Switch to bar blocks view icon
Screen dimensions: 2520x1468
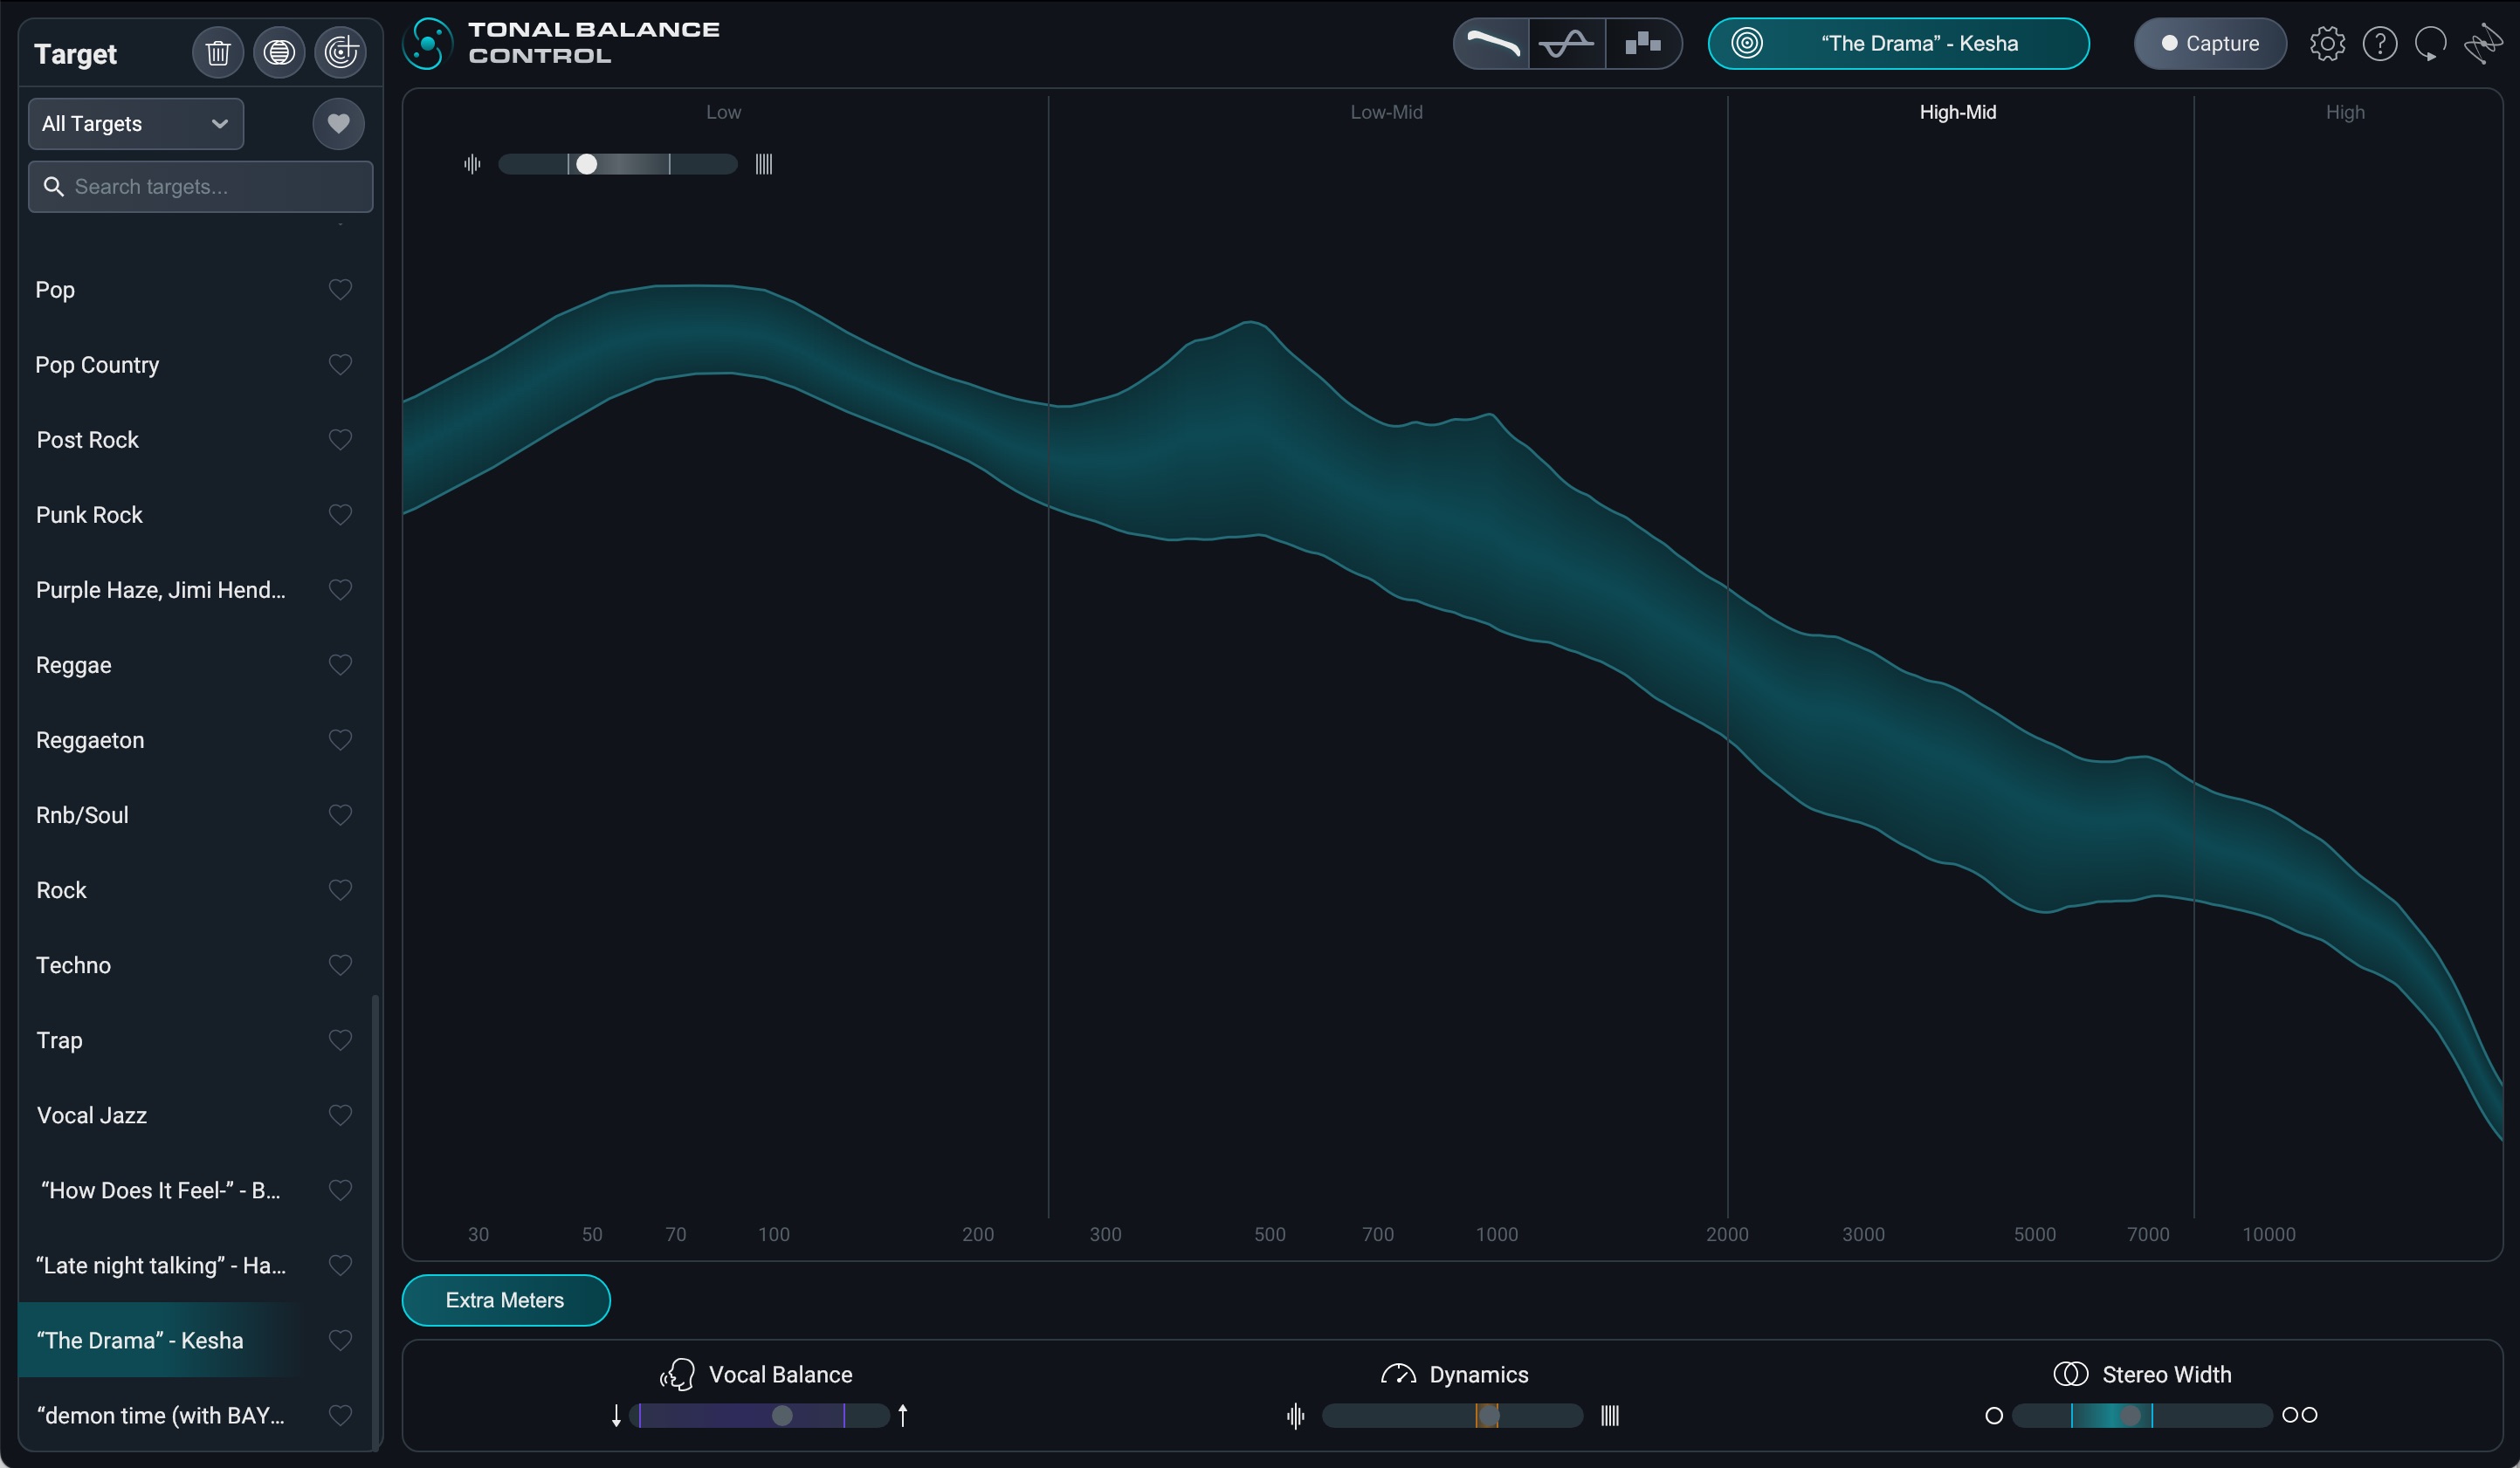pyautogui.click(x=1643, y=44)
